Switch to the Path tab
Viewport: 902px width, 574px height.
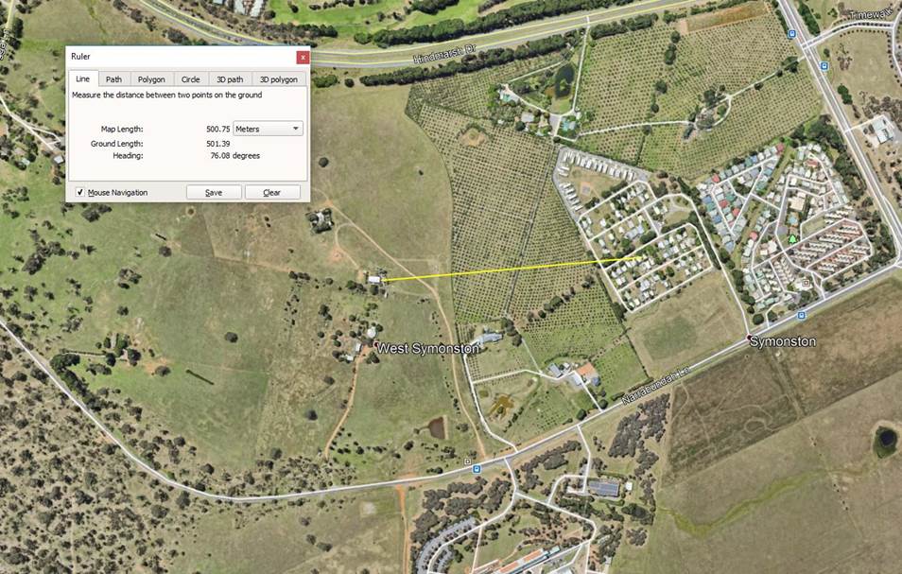pyautogui.click(x=113, y=79)
